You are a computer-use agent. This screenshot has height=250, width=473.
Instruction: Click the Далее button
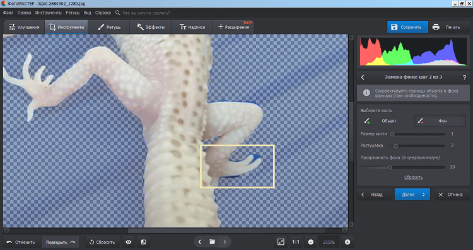coord(412,195)
